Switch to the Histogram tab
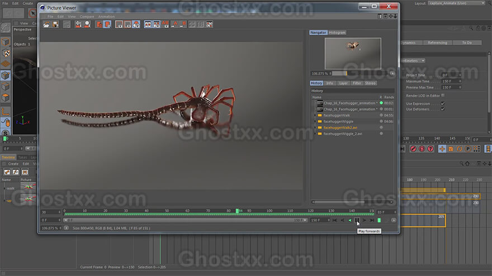 pyautogui.click(x=337, y=32)
